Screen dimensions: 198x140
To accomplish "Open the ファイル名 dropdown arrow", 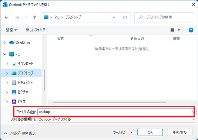I will point(193,112).
